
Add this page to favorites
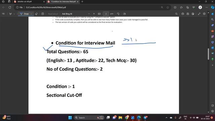point(168,7)
